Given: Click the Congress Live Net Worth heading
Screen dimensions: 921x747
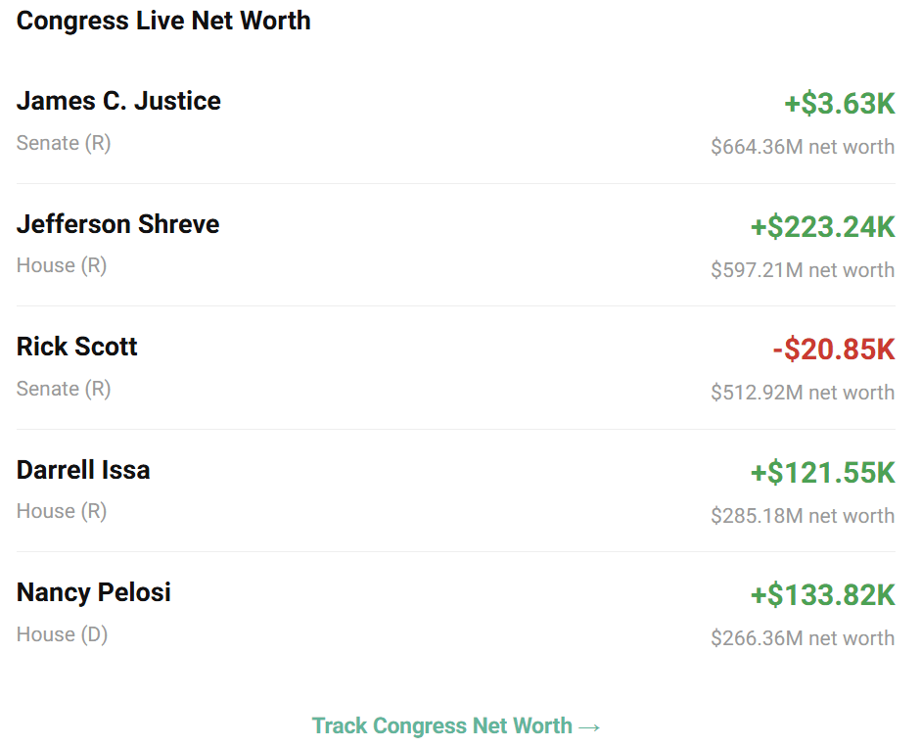Looking at the screenshot, I should tap(163, 21).
